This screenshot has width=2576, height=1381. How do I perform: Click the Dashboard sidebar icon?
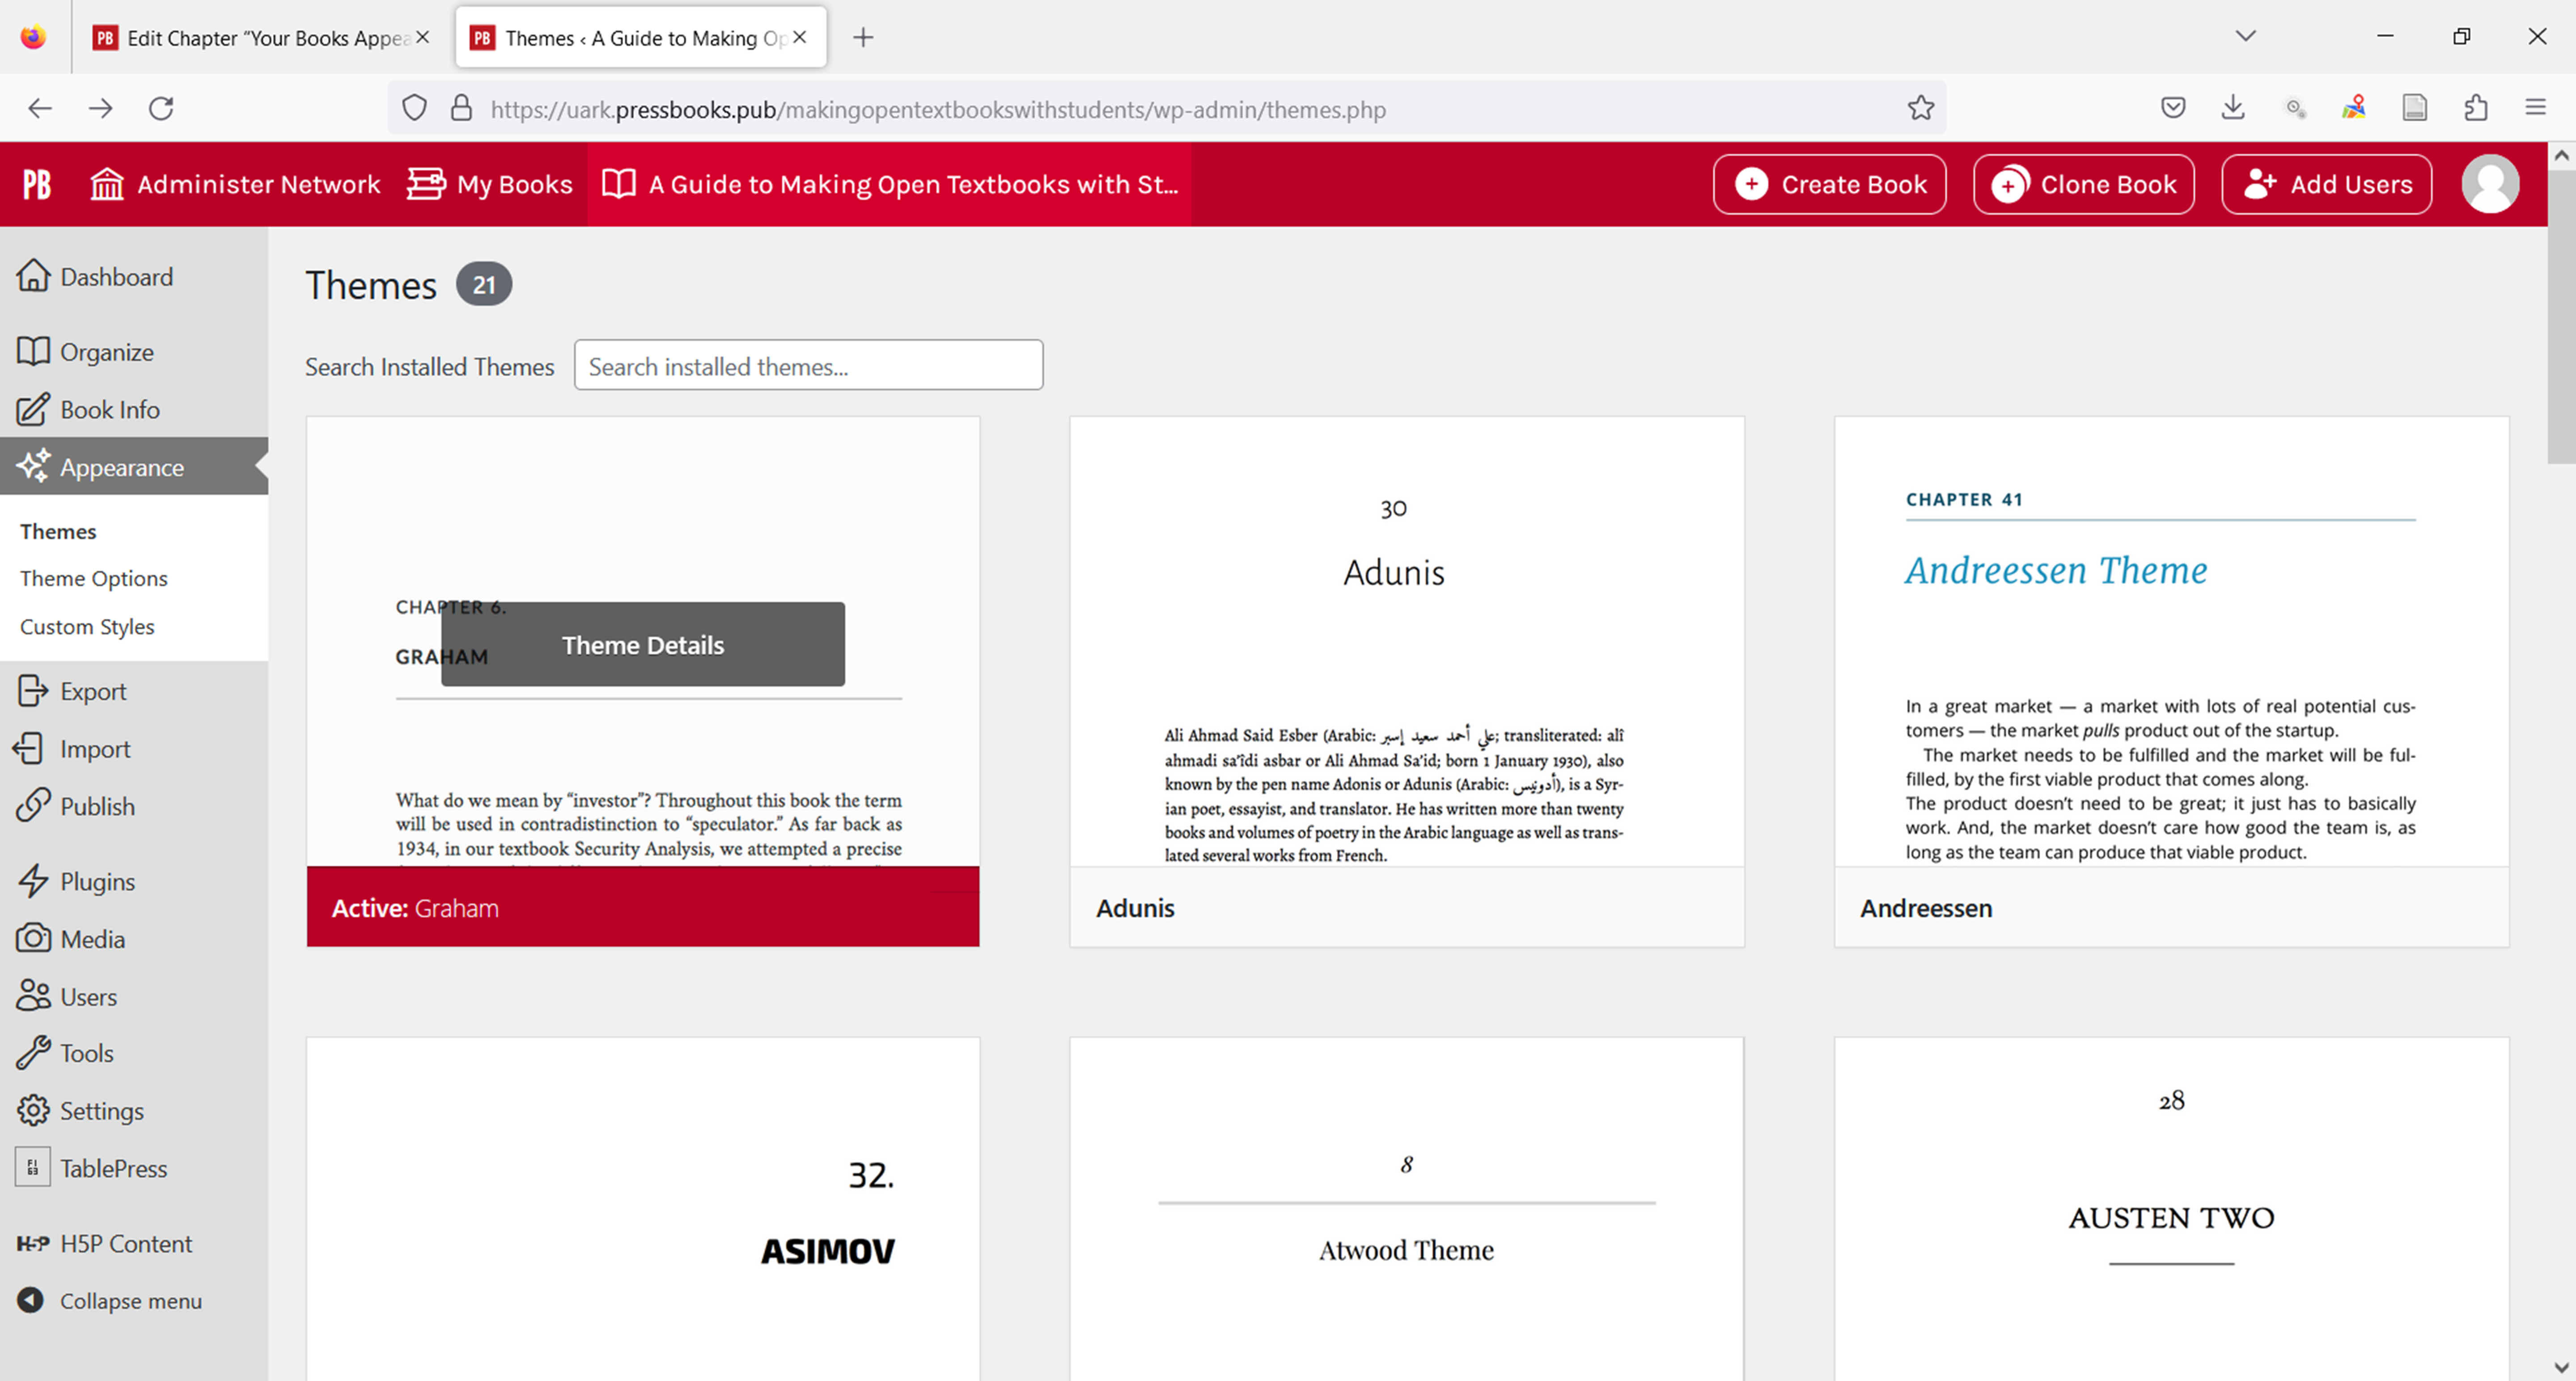[34, 278]
